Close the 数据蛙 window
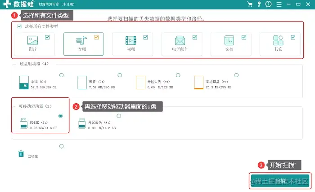The image size is (315, 192). [308, 4]
